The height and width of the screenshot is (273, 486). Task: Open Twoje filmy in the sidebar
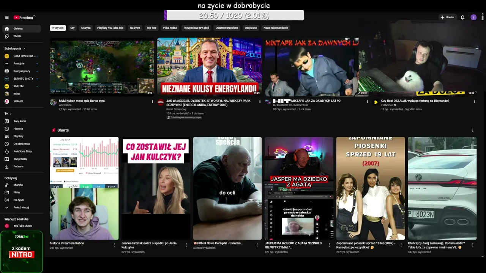pos(22,159)
